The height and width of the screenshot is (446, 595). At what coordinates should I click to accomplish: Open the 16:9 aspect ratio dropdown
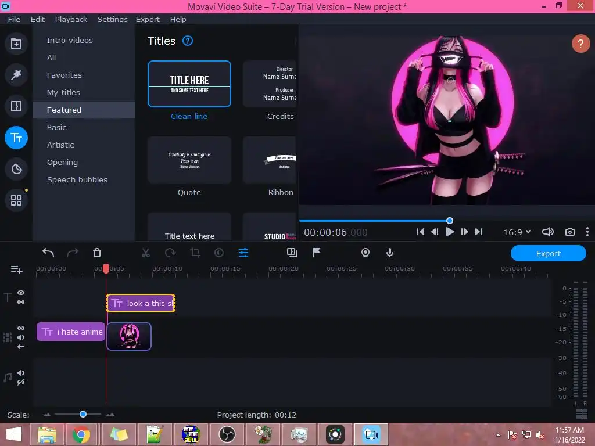[517, 232]
